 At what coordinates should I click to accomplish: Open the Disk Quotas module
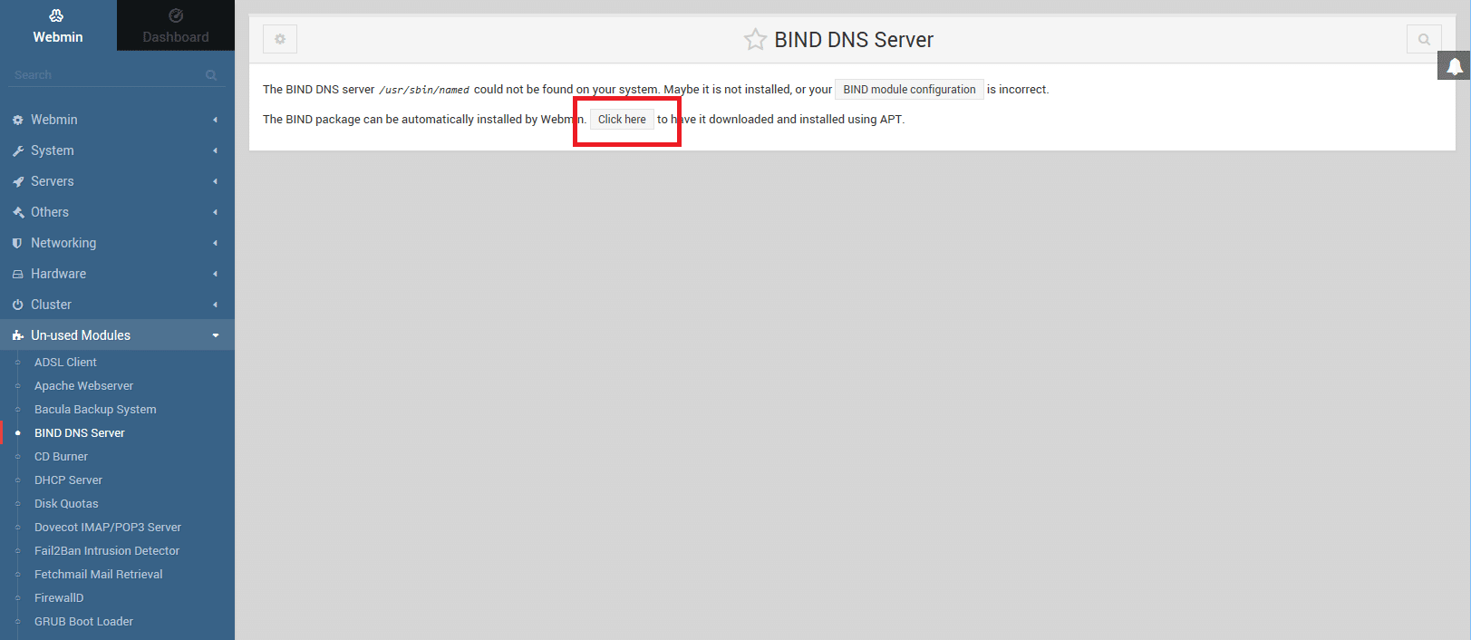(66, 504)
